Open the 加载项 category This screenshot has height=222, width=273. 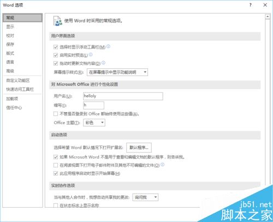pyautogui.click(x=12, y=98)
